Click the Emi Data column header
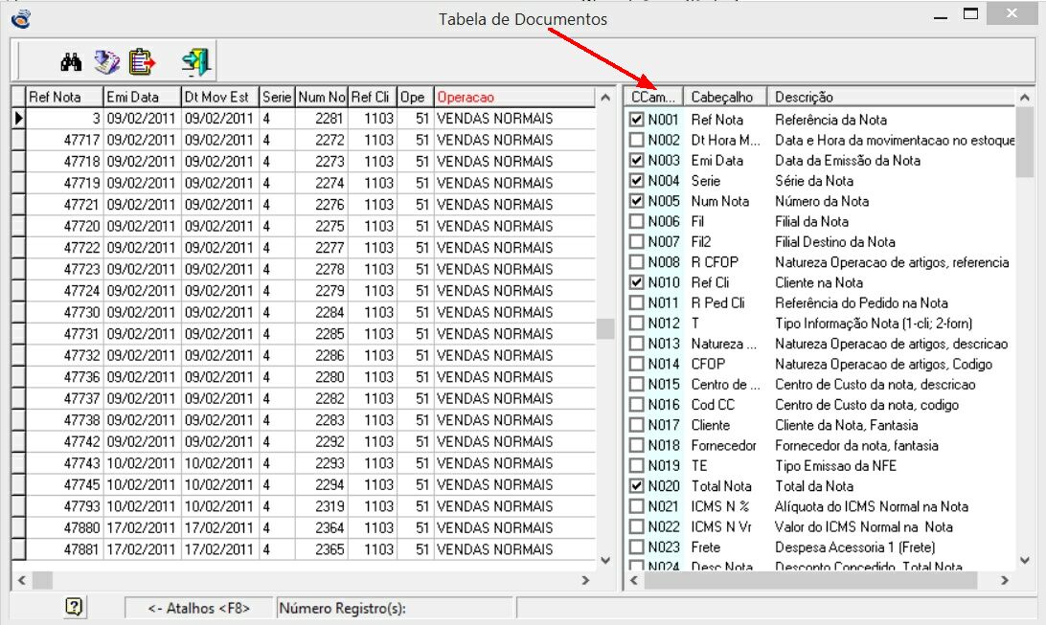The height and width of the screenshot is (625, 1046). pos(142,97)
